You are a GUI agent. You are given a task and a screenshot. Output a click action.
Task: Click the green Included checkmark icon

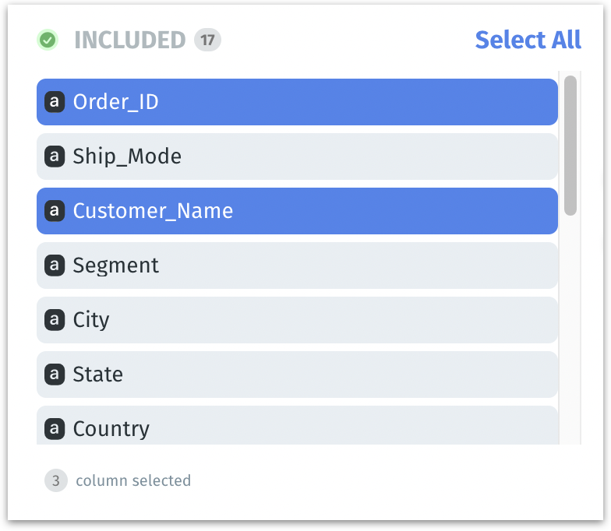48,40
